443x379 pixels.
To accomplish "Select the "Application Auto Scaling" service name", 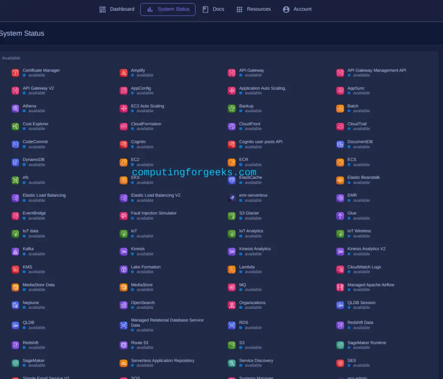I will click(263, 88).
